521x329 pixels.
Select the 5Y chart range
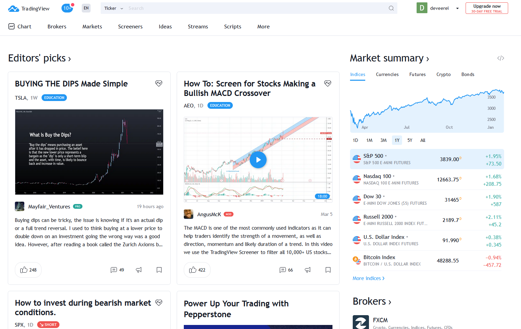[410, 140]
